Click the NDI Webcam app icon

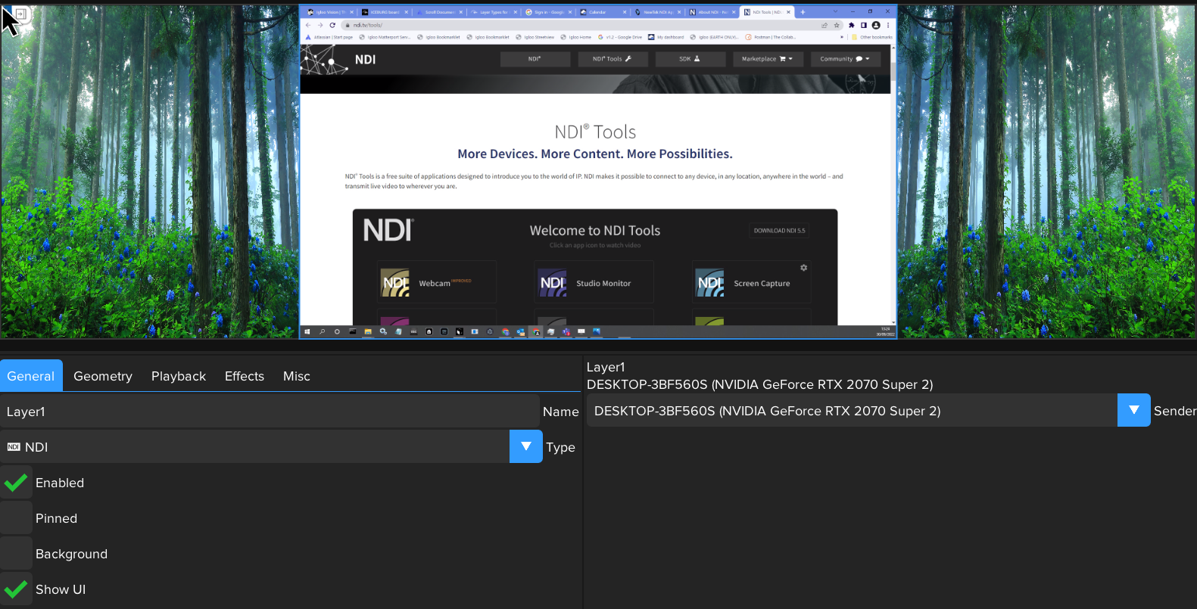click(x=395, y=283)
